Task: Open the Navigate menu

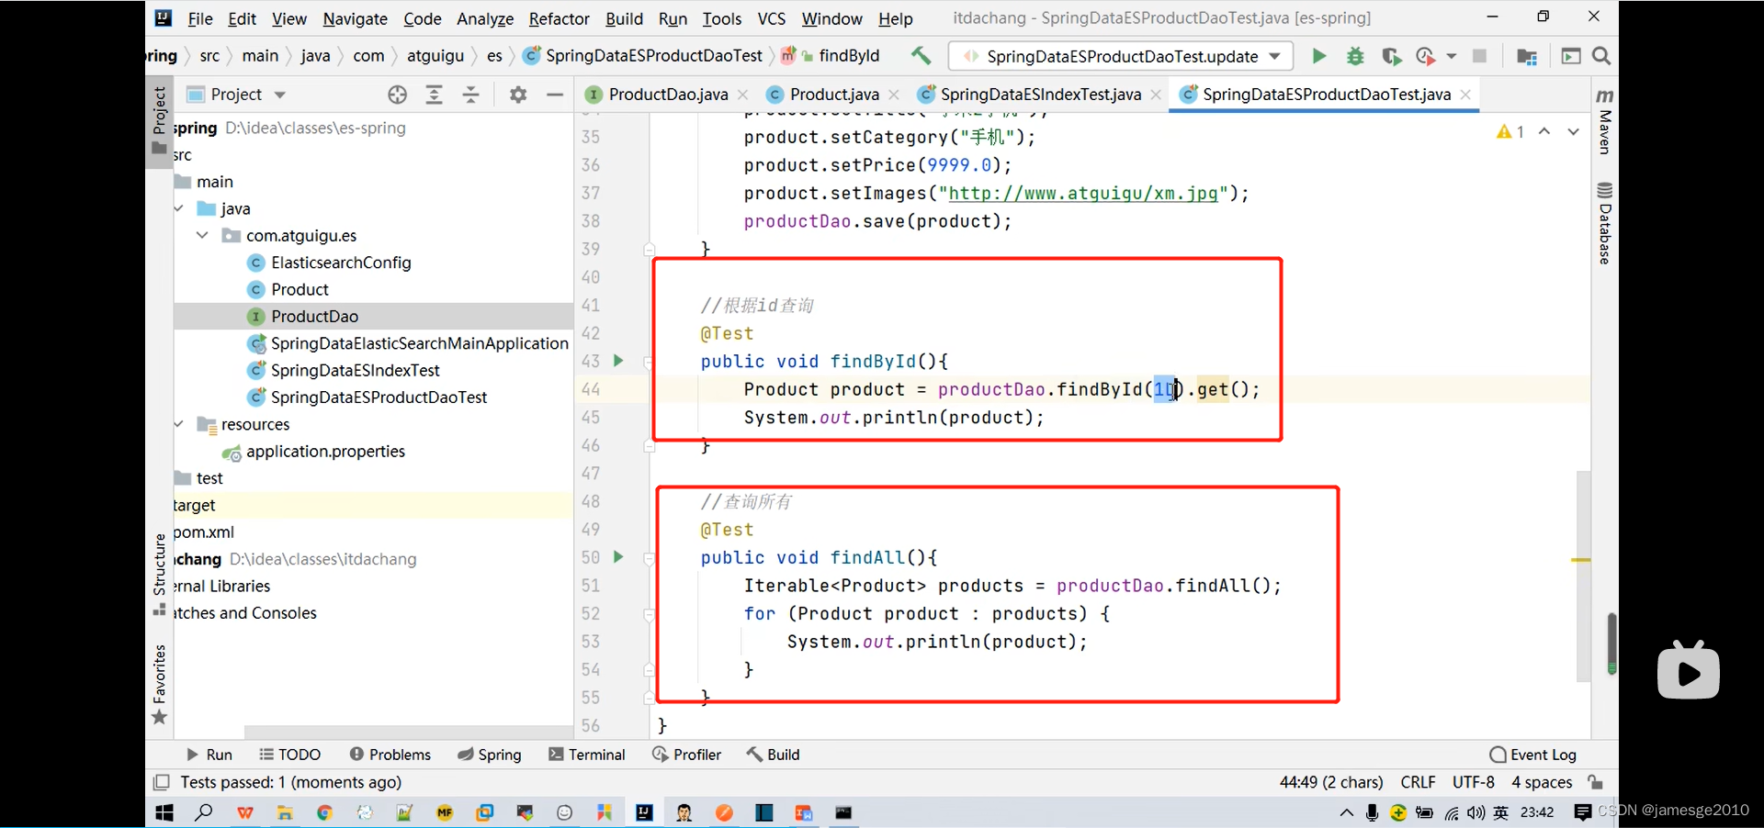Action: coord(355,18)
